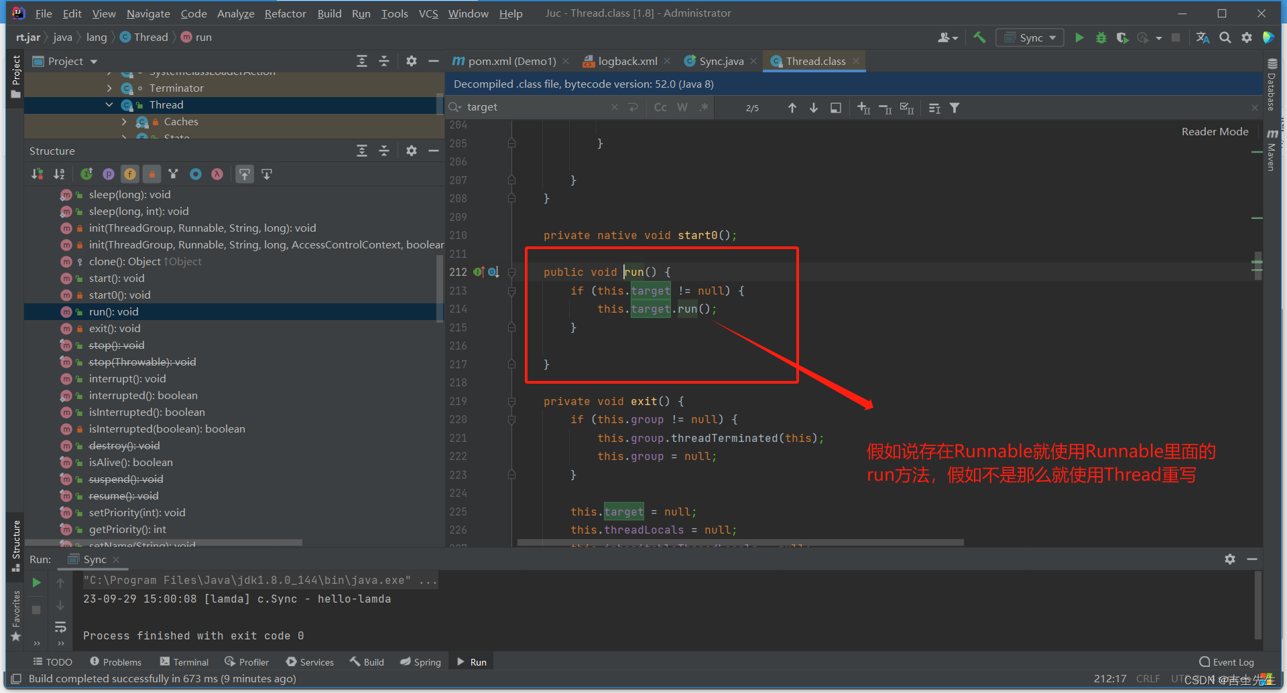
Task: Click the Structure panel vertical scrollbar
Action: pos(440,288)
